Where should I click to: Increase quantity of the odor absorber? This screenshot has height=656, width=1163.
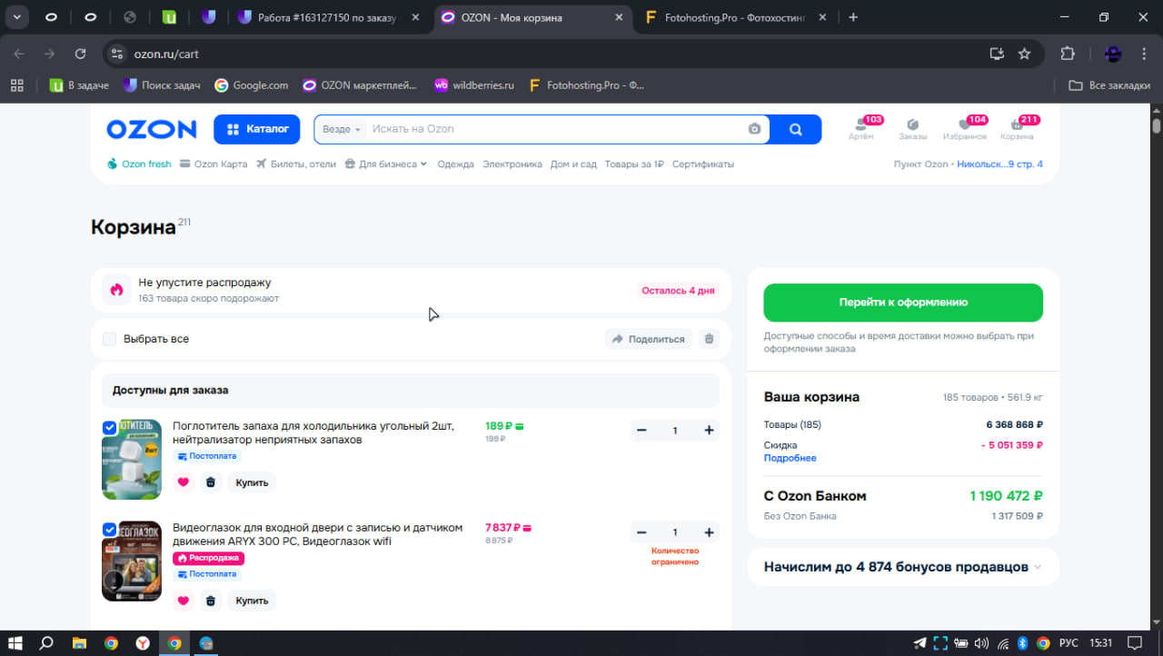pyautogui.click(x=709, y=431)
